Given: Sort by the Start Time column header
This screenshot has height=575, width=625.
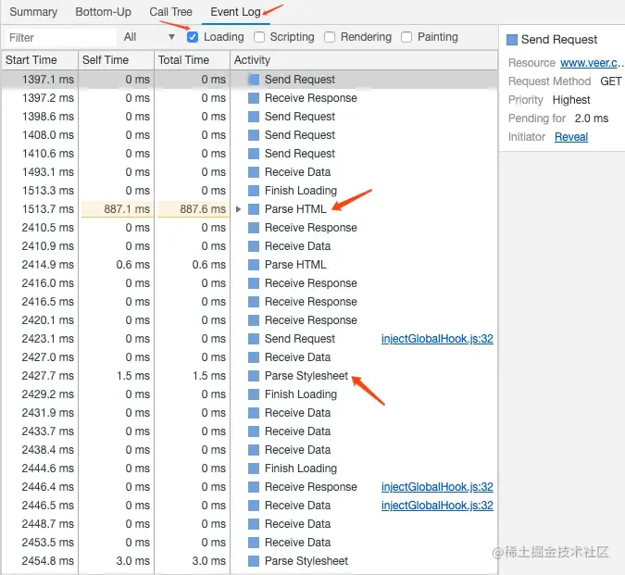Looking at the screenshot, I should pos(40,60).
